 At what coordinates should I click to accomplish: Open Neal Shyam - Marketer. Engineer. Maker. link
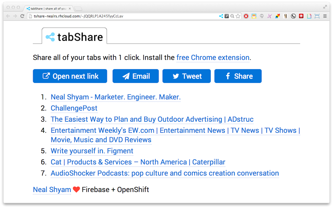coord(116,97)
